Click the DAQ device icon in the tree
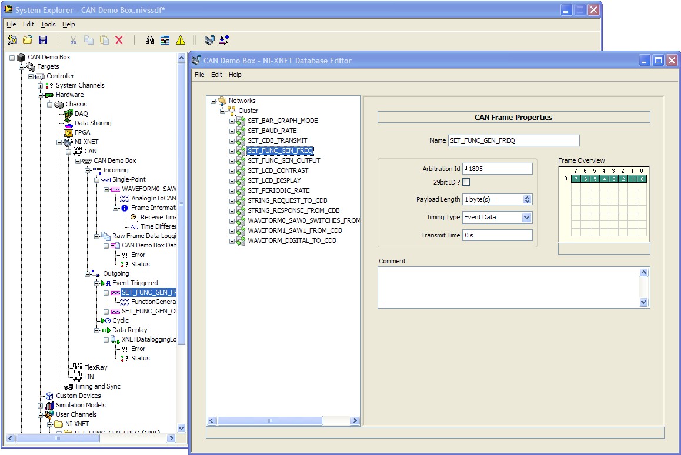Screen dimensions: 681x455 pyautogui.click(x=68, y=114)
